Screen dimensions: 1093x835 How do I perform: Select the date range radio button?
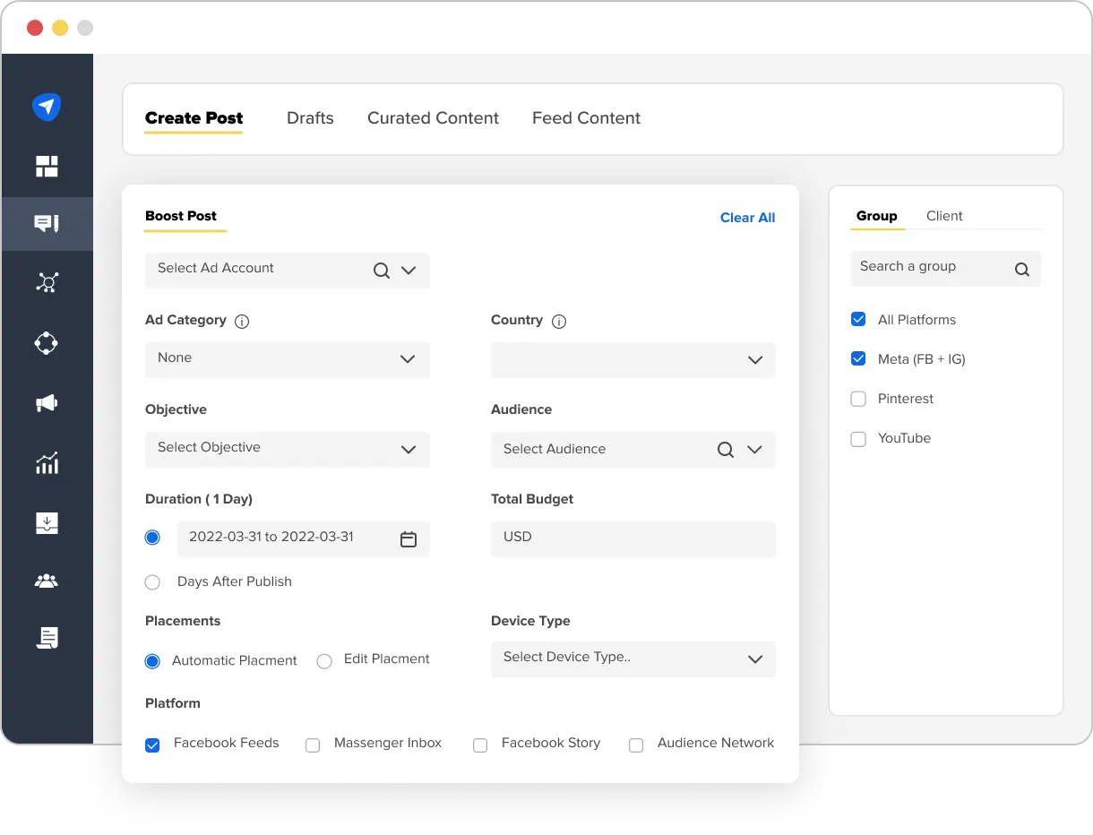tap(152, 538)
